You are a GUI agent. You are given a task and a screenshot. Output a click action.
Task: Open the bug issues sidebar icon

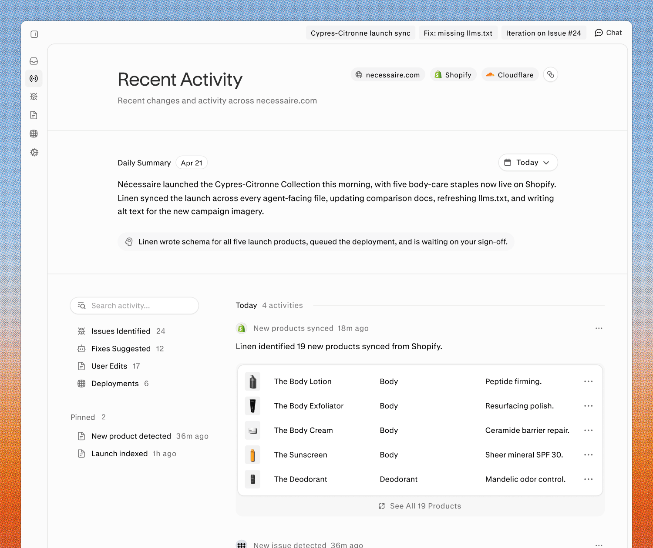pyautogui.click(x=34, y=97)
